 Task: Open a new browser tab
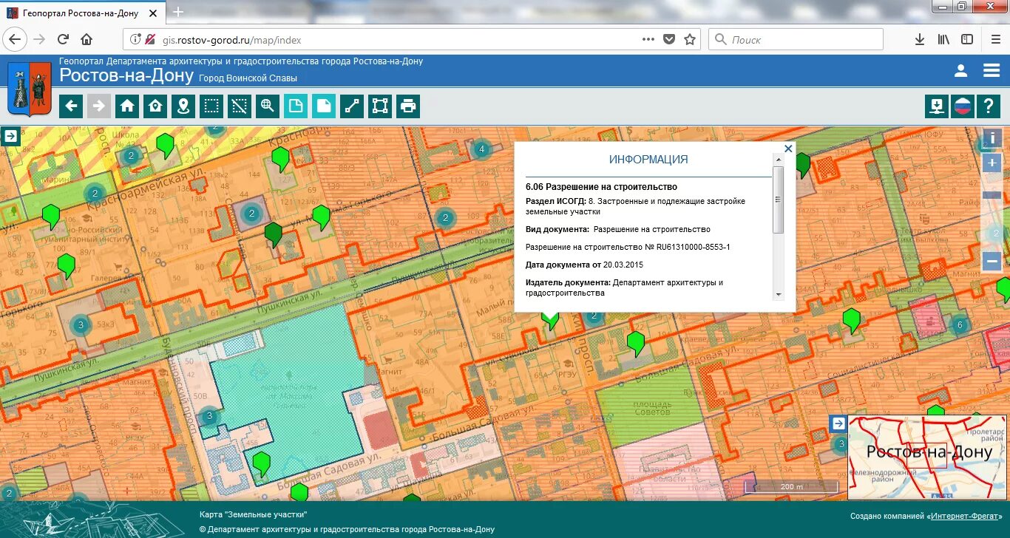(x=178, y=13)
